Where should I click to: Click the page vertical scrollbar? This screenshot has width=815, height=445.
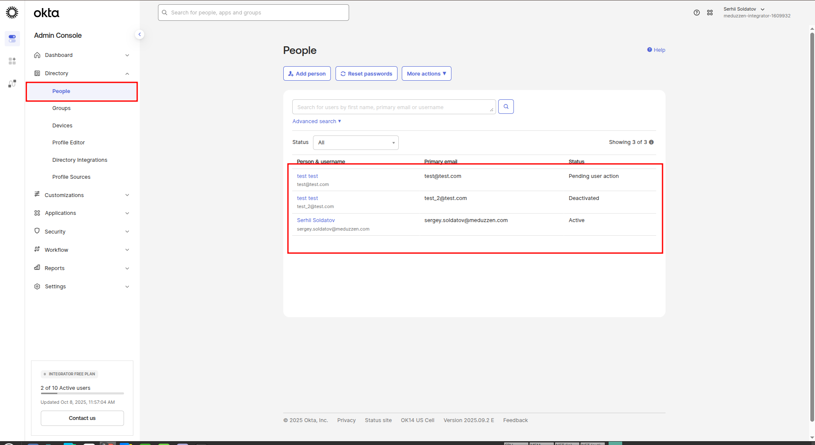point(812,227)
